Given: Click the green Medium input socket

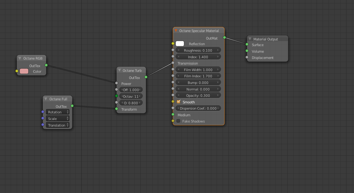Looking at the screenshot, I should coord(173,114).
